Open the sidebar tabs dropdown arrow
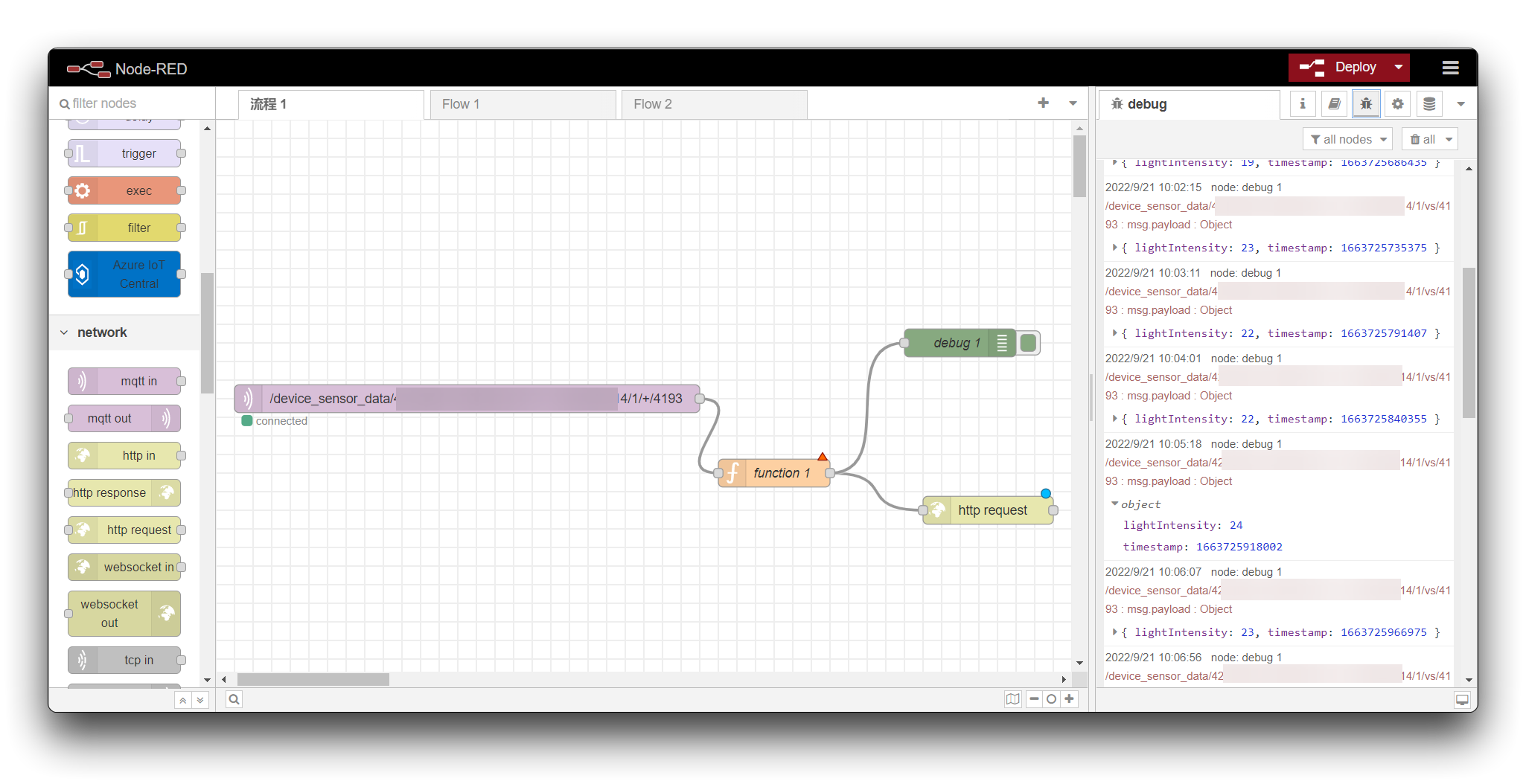1526x784 pixels. pyautogui.click(x=1461, y=104)
